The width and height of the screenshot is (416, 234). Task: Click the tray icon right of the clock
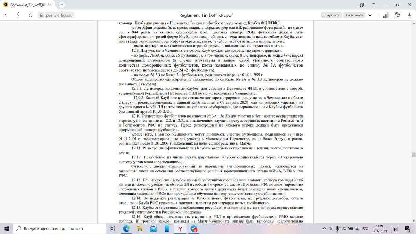[395, 229]
